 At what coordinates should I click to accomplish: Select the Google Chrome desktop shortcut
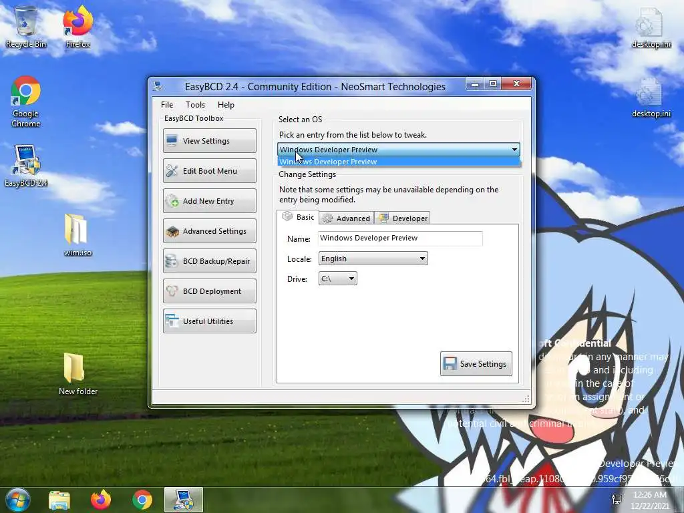(26, 102)
